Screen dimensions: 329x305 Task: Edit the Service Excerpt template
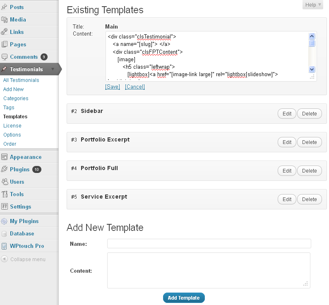pyautogui.click(x=287, y=199)
